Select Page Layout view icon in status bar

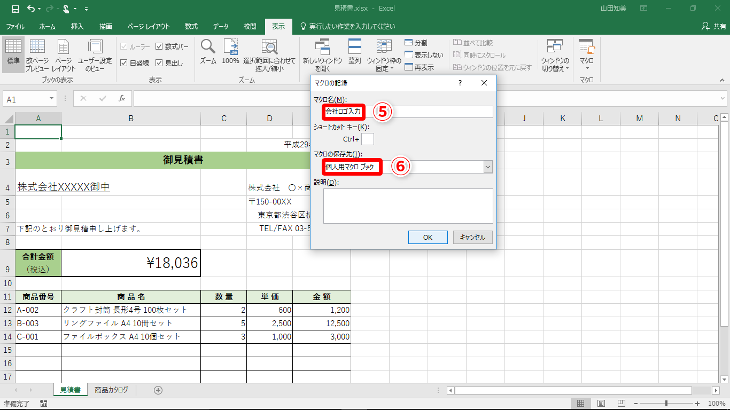(x=601, y=404)
